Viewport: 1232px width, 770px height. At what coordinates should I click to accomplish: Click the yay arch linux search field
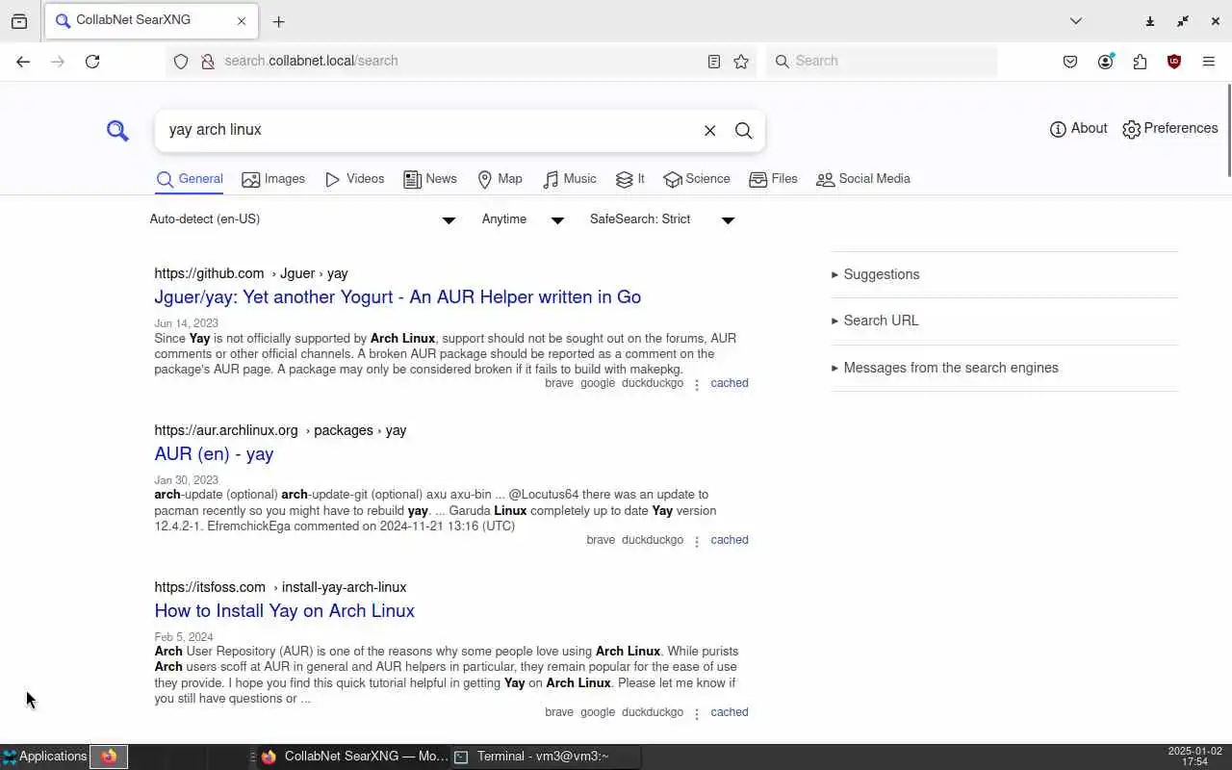[x=429, y=130]
